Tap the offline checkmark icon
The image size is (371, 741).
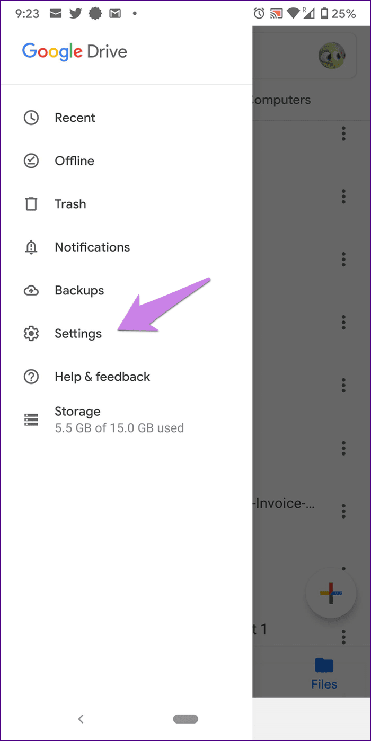coord(31,161)
